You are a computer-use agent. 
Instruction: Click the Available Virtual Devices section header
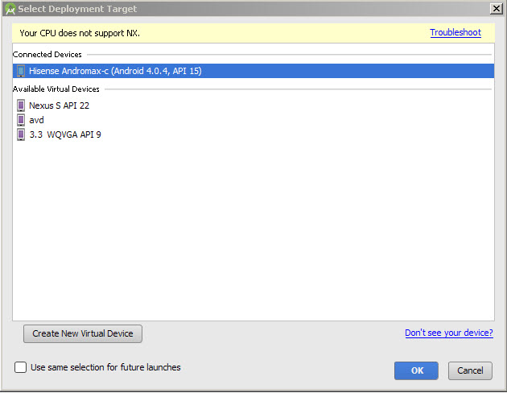(x=56, y=89)
